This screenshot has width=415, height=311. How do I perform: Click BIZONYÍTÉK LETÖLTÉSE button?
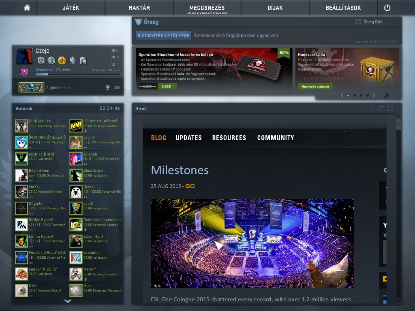pyautogui.click(x=163, y=36)
